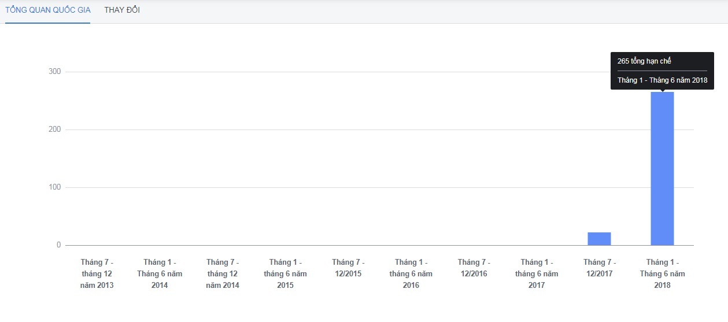Screen dimensions: 728x322
Task: Select the 'Tháng 7 - 12/2016' axis label
Action: (474, 268)
